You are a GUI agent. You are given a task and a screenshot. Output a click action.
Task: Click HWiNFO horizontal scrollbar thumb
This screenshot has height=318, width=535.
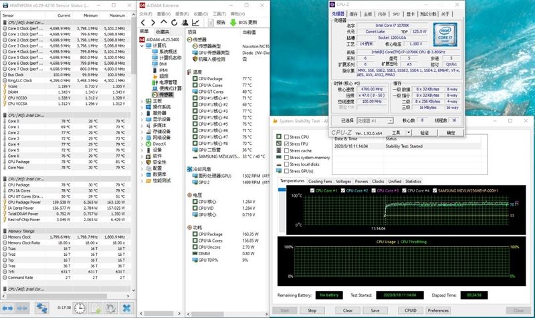[x=56, y=296]
